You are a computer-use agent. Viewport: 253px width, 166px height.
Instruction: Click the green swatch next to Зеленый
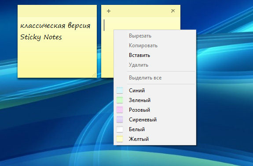120,100
